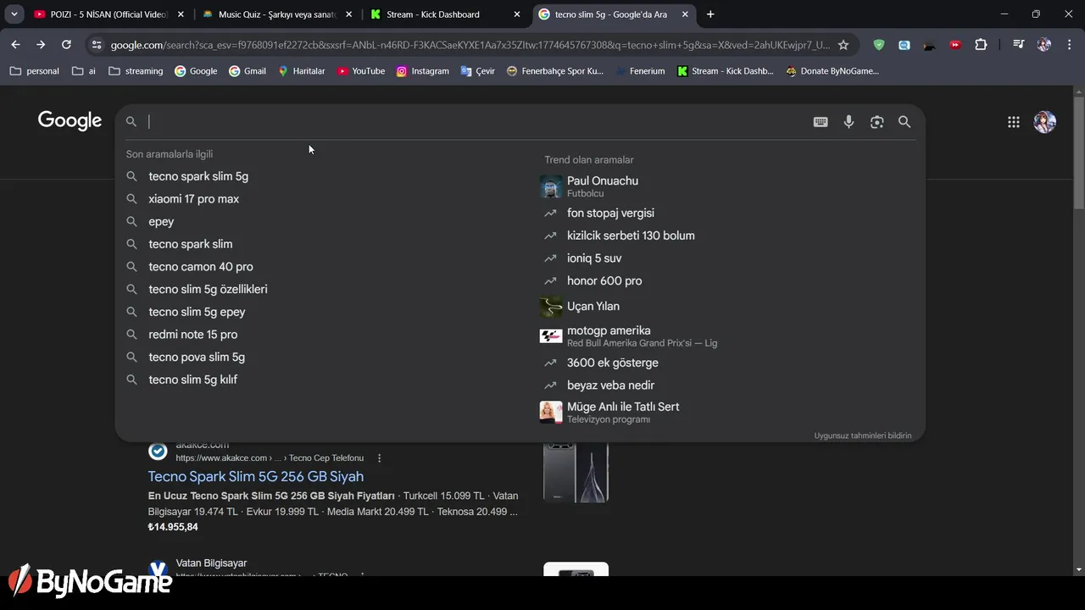Select trending search 'motogp amerika'

[609, 330]
